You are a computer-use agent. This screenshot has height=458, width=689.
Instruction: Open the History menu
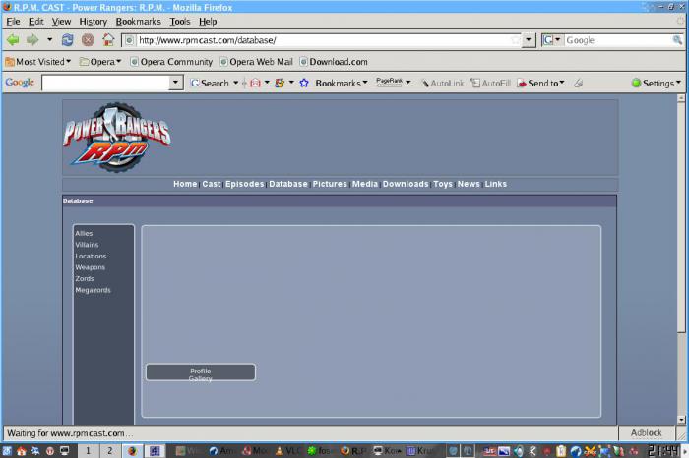[93, 21]
